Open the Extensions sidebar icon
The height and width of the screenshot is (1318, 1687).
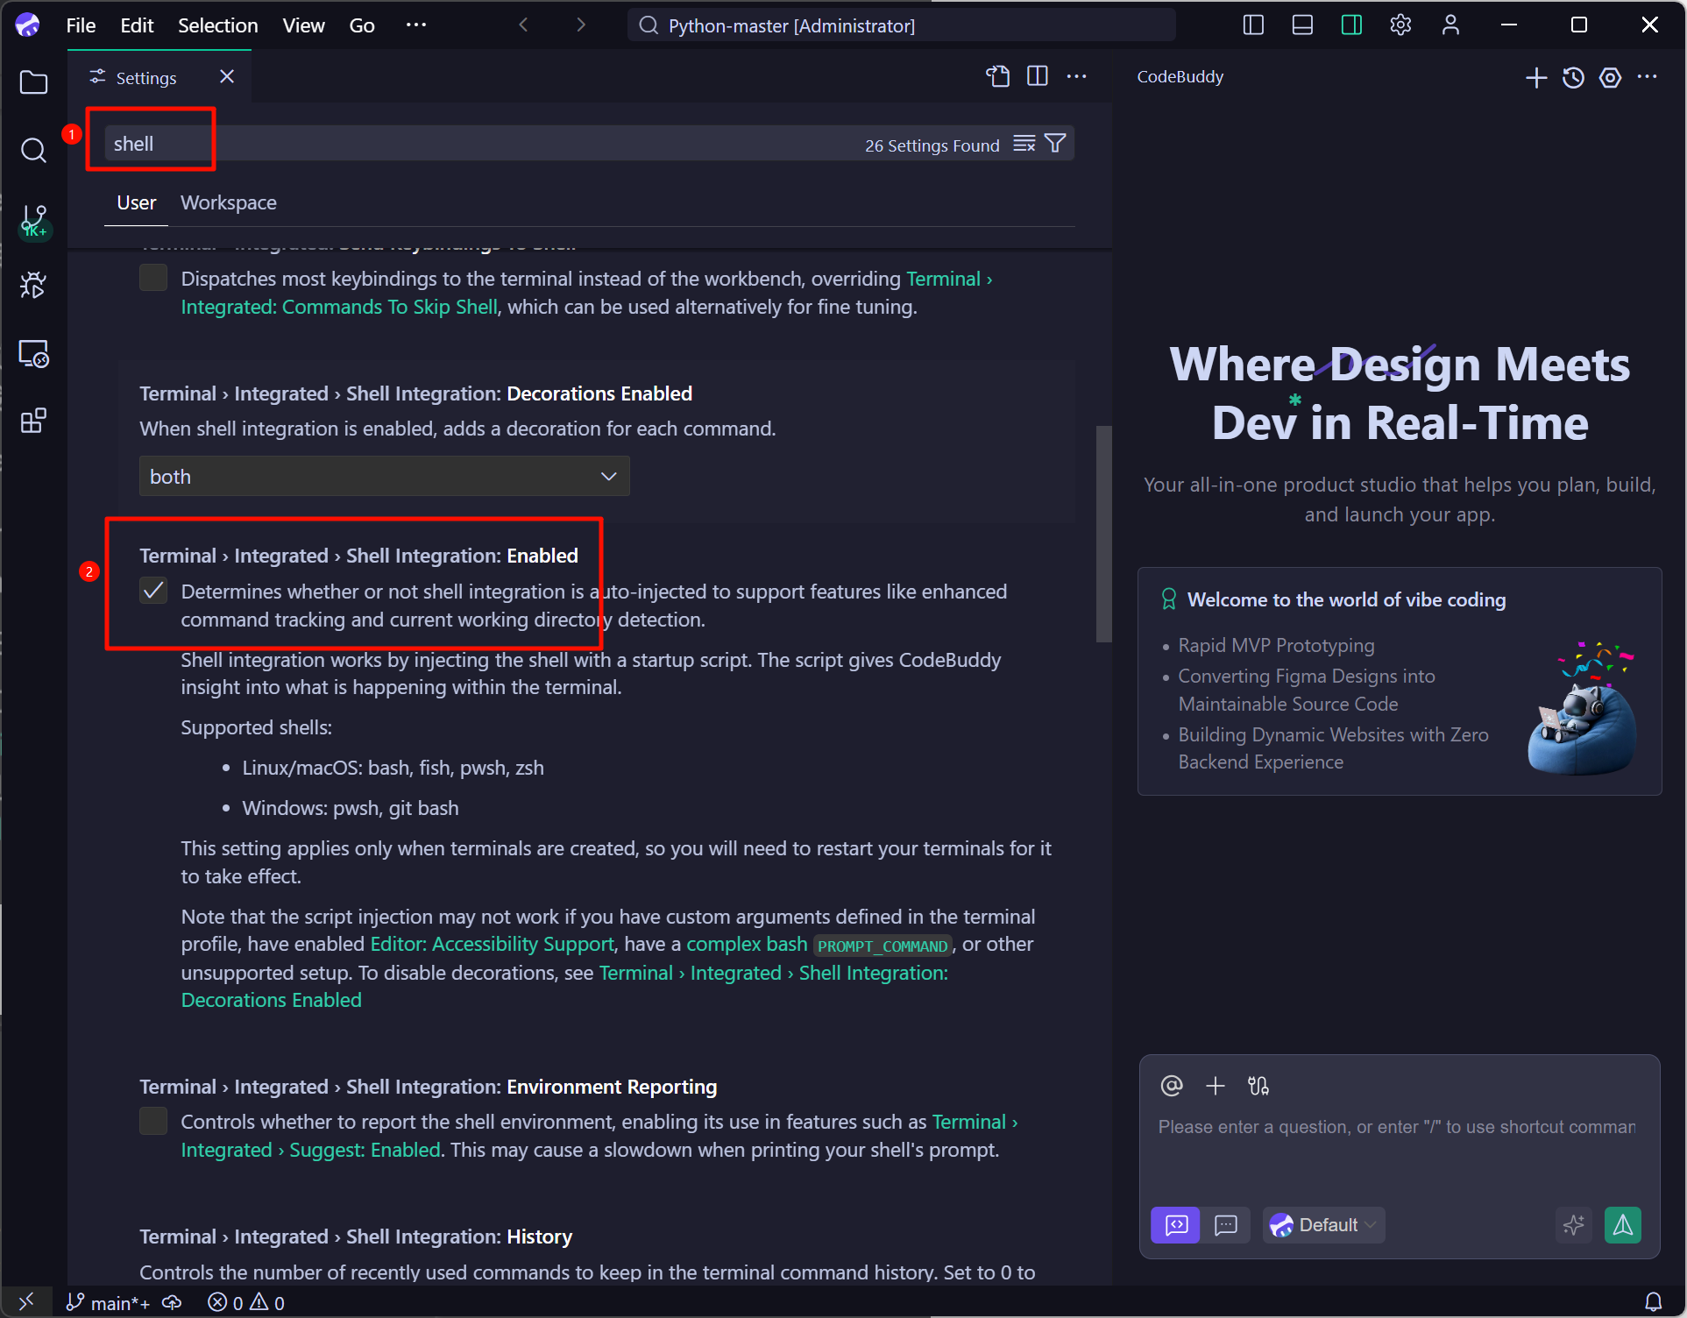[33, 422]
